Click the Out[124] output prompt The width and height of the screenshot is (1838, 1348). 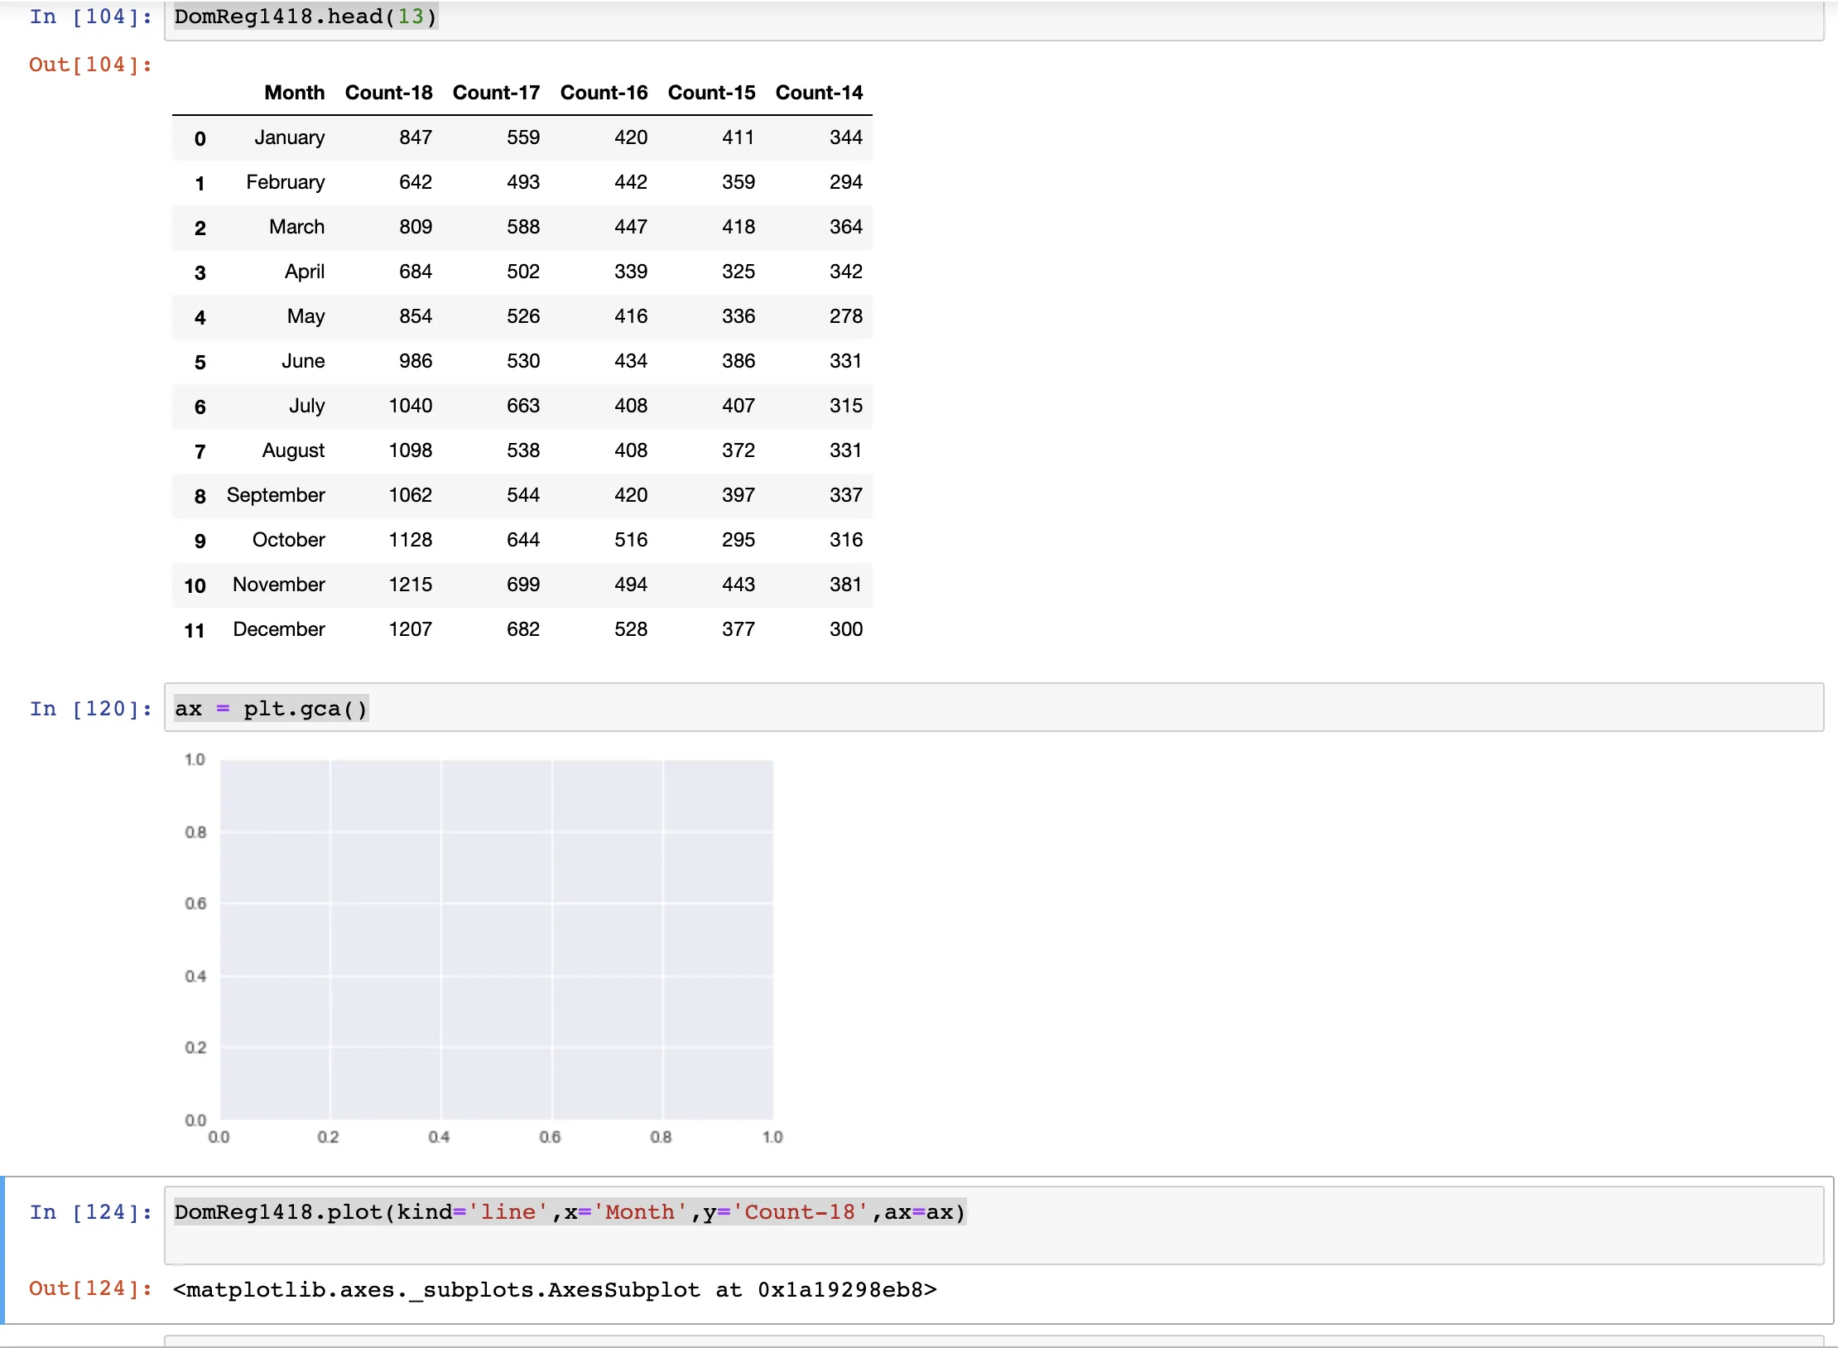point(91,1288)
